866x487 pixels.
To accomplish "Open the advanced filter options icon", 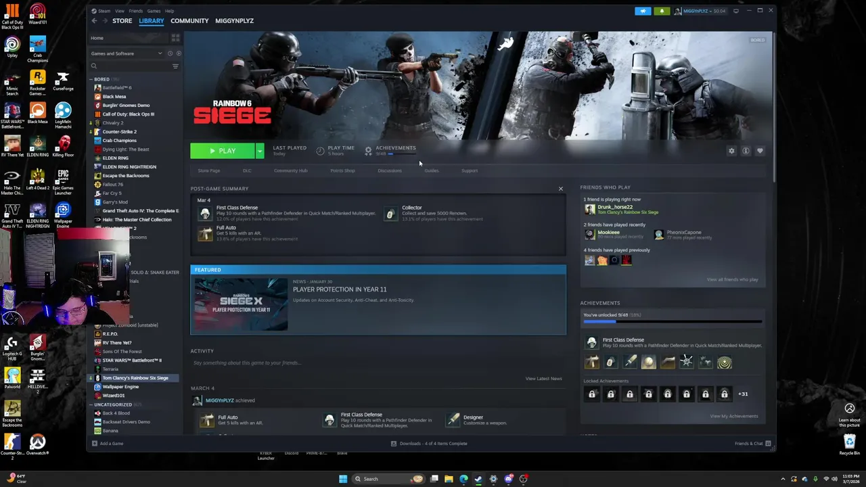I will click(175, 66).
